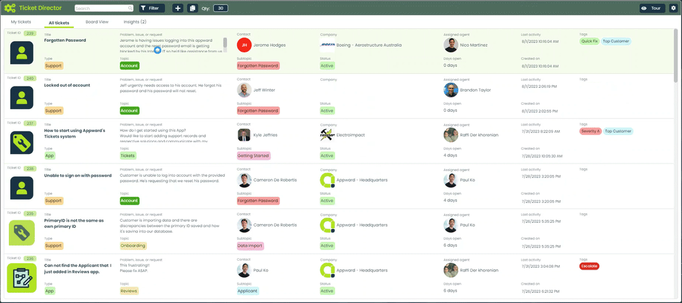Screen dimensions: 682x303
Task: Open the settings gear icon
Action: tap(673, 8)
